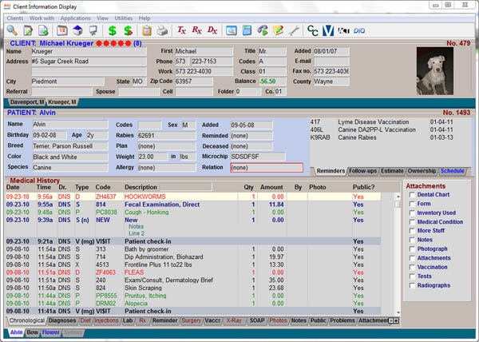The width and height of the screenshot is (479, 342).
Task: Click the telephone toolbar icon
Action: (x=263, y=30)
